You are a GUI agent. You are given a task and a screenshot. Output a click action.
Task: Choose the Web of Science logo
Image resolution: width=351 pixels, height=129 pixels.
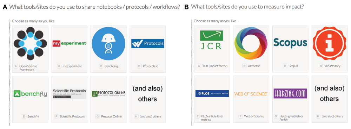pyautogui.click(x=251, y=94)
